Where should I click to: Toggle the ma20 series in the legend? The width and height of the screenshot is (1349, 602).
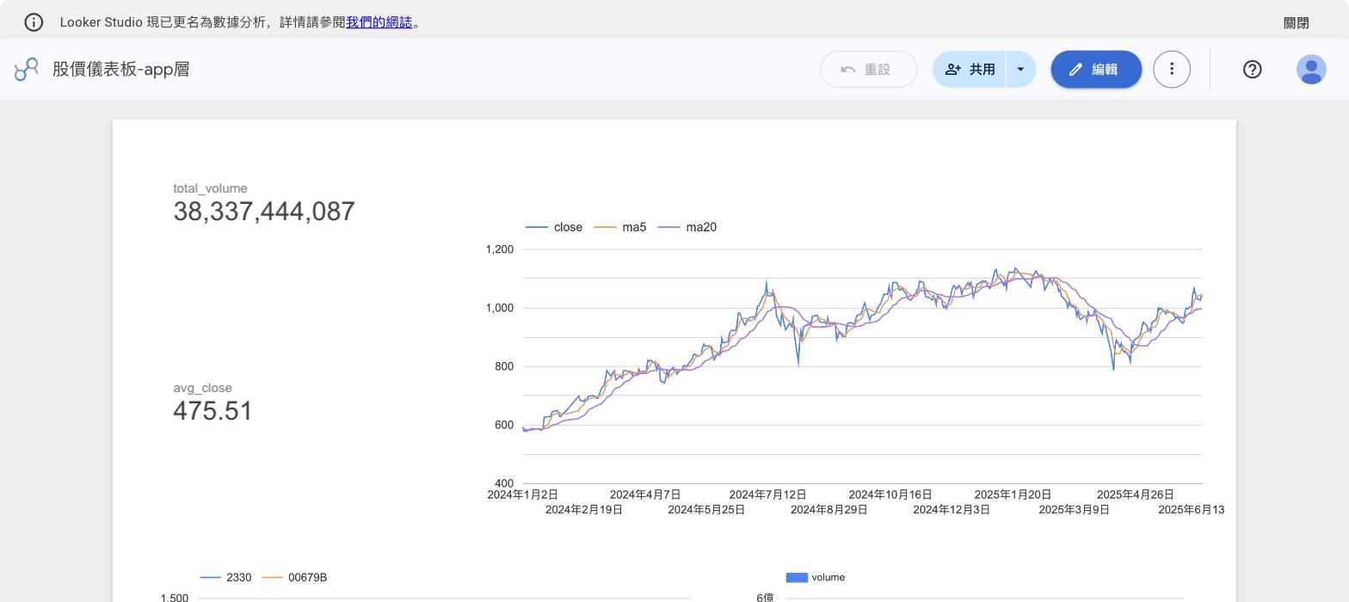[687, 227]
